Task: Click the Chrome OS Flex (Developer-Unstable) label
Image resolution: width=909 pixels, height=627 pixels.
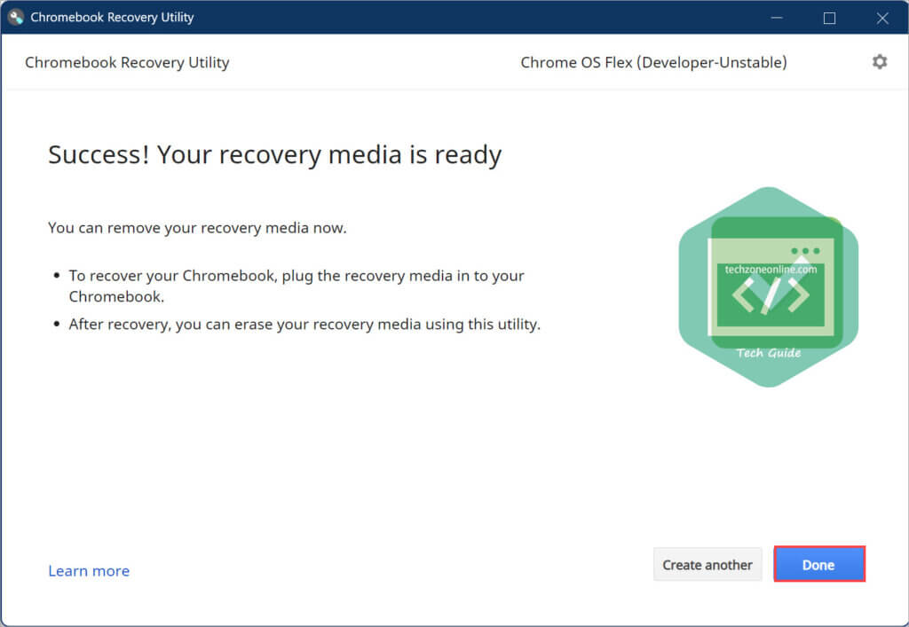Action: point(654,62)
